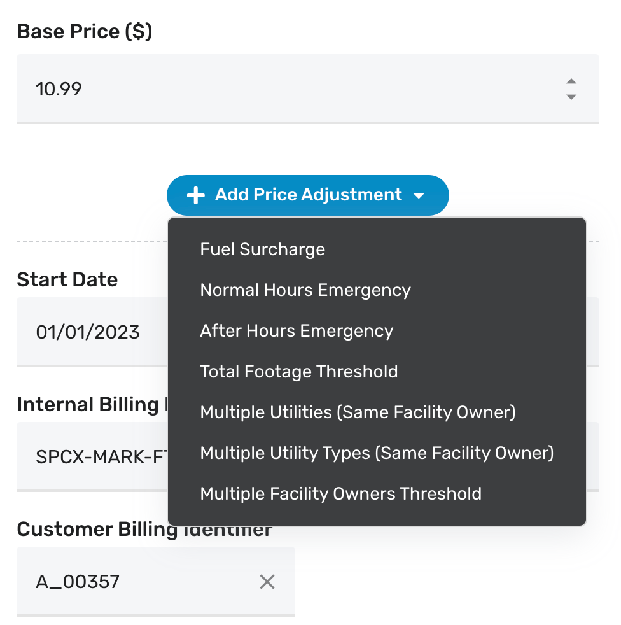Screen dimensions: 621x625
Task: Click the plus icon on Add Price Adjustment
Action: [x=196, y=195]
